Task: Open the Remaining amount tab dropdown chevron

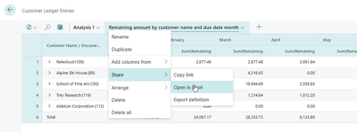Action: (243, 28)
